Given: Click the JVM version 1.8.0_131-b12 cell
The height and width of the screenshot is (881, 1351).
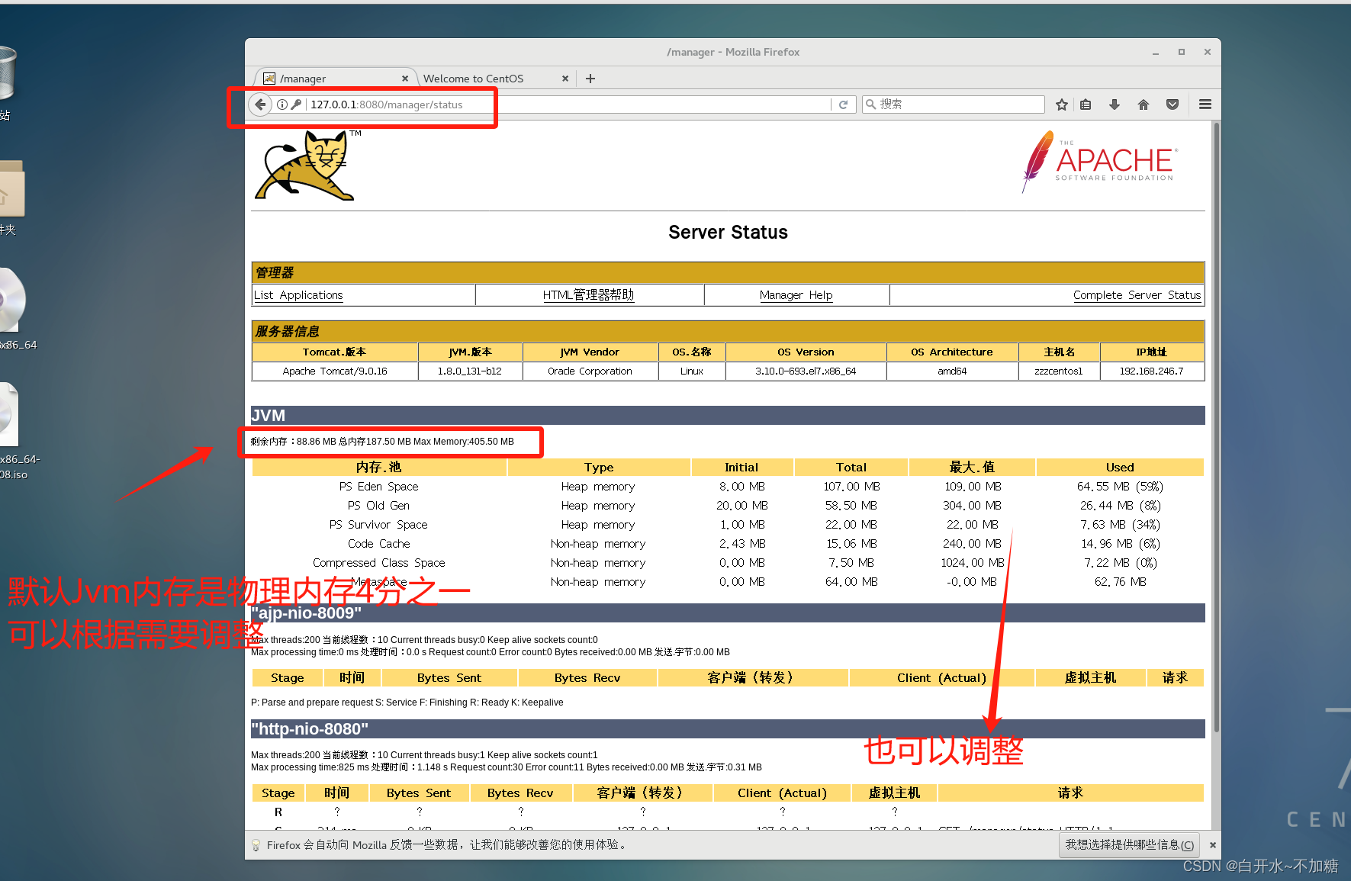Looking at the screenshot, I should click(470, 371).
